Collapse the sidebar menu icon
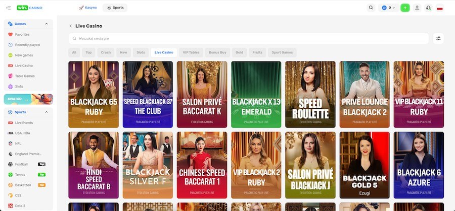The height and width of the screenshot is (211, 455). (x=9, y=8)
